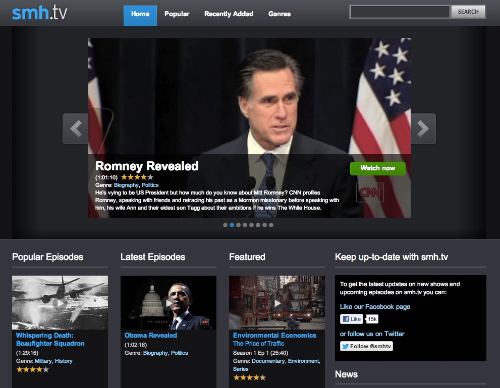Open Whispering Death: Beaufighter Squadron title link

[x=50, y=339]
